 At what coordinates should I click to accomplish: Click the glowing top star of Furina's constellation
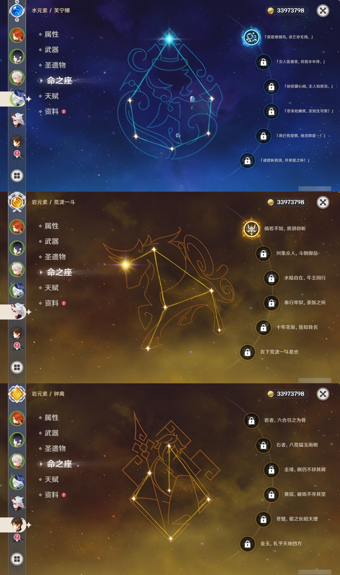169,39
